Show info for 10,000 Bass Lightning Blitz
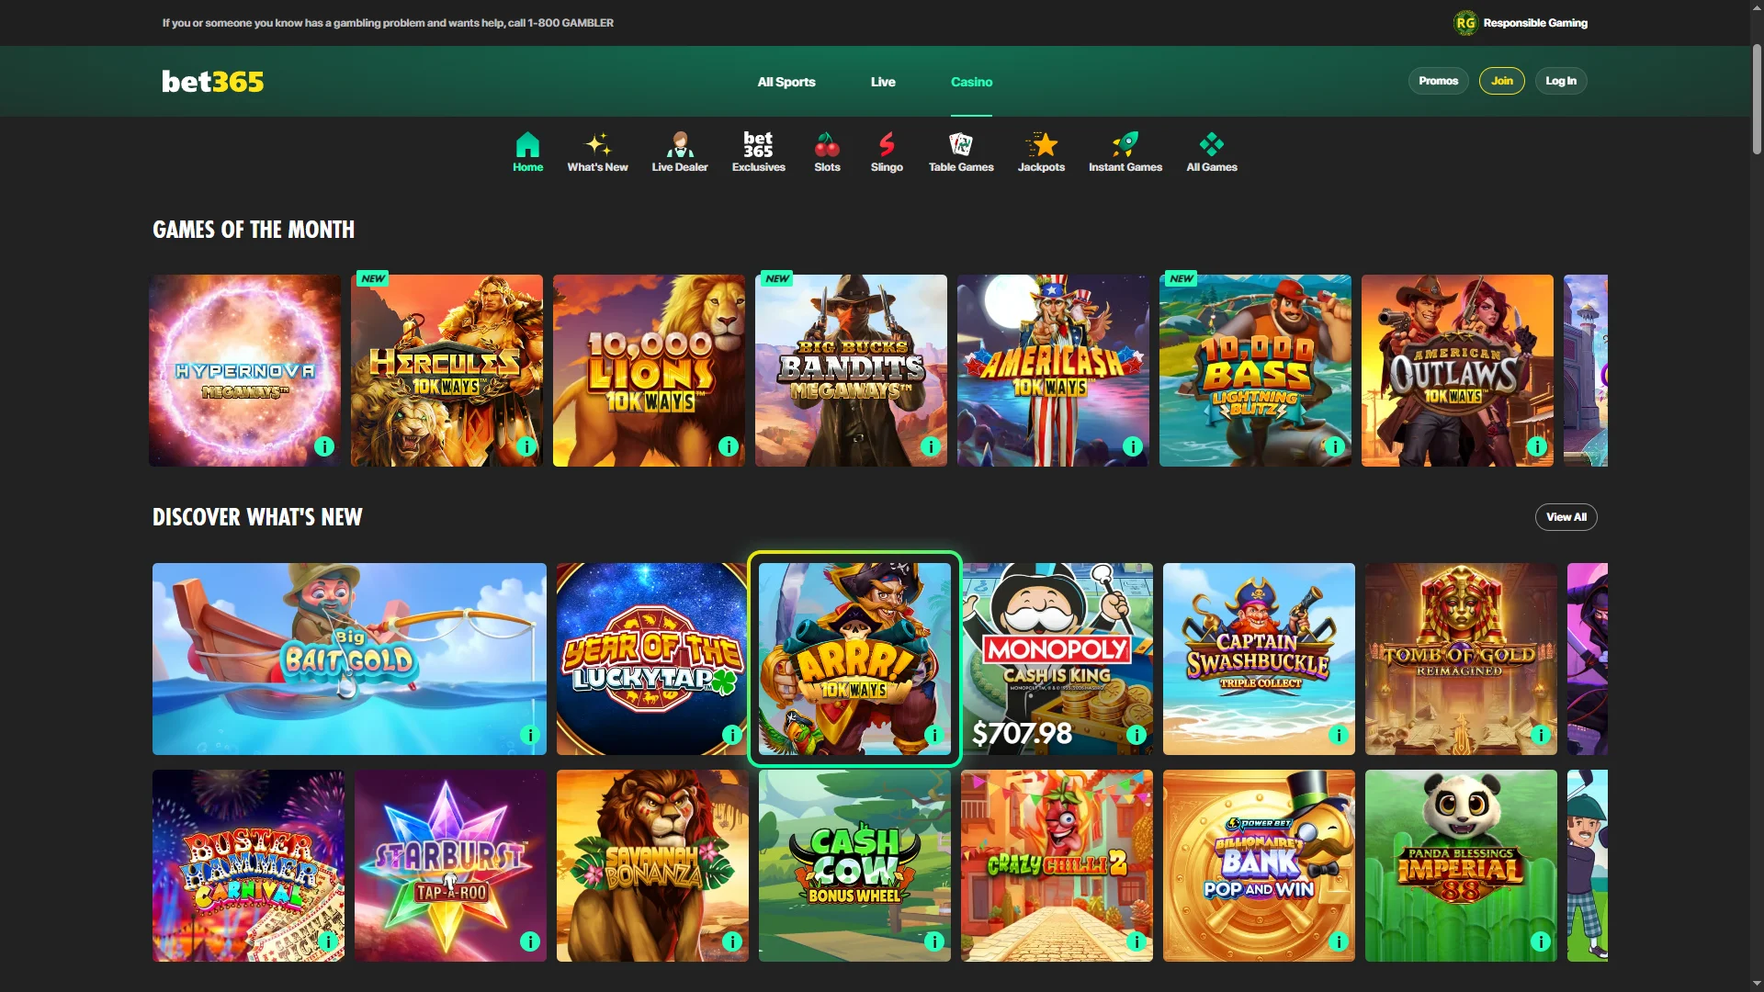1764x992 pixels. [1335, 446]
